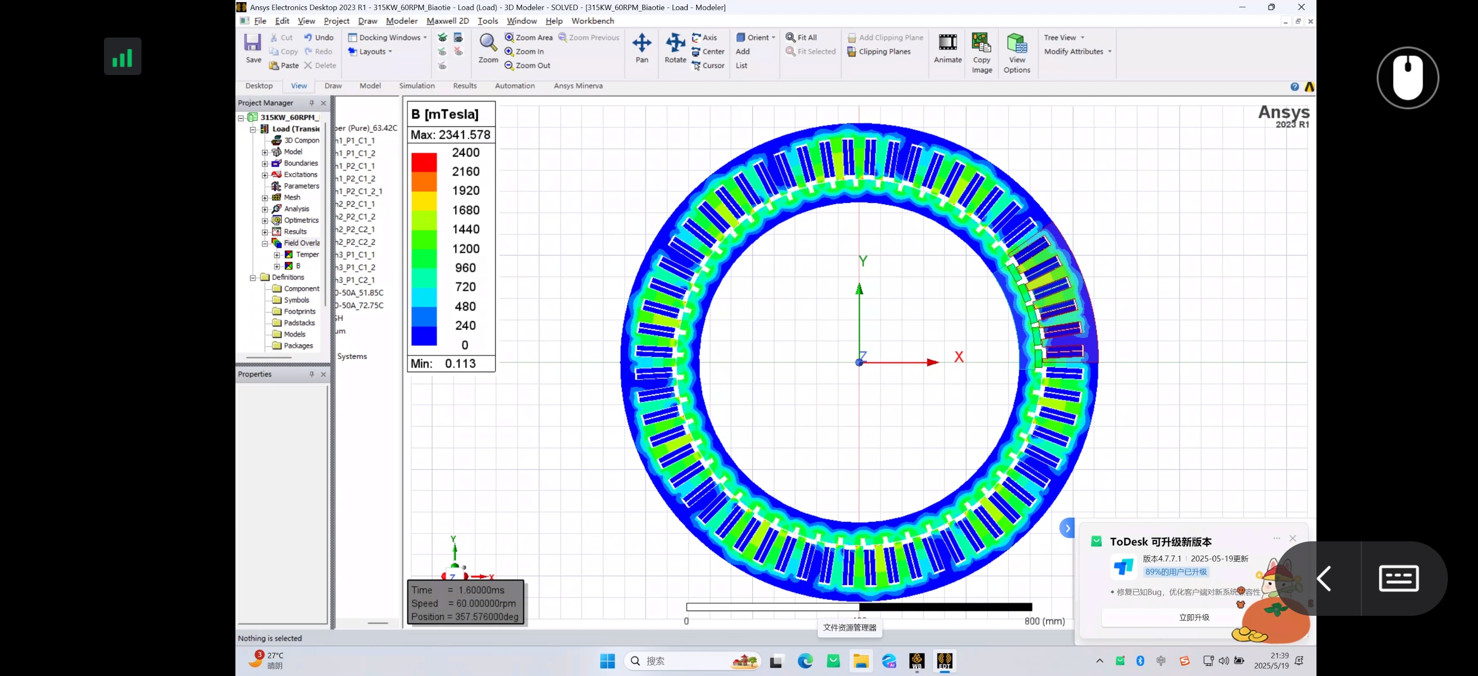Screen dimensions: 1478x676
Task: Click the Paste icon
Action: [274, 65]
